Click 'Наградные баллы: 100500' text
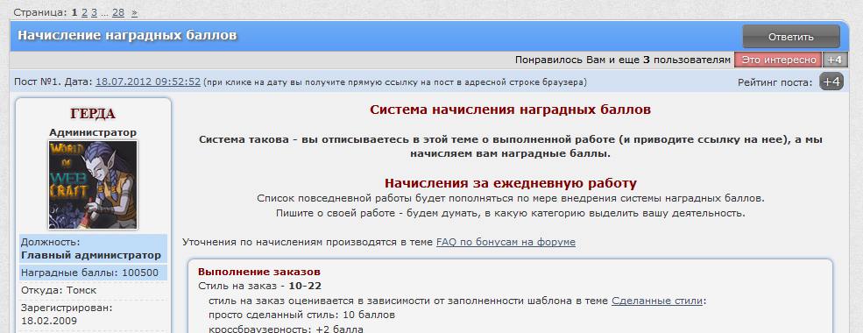Image resolution: width=863 pixels, height=333 pixels. [89, 273]
